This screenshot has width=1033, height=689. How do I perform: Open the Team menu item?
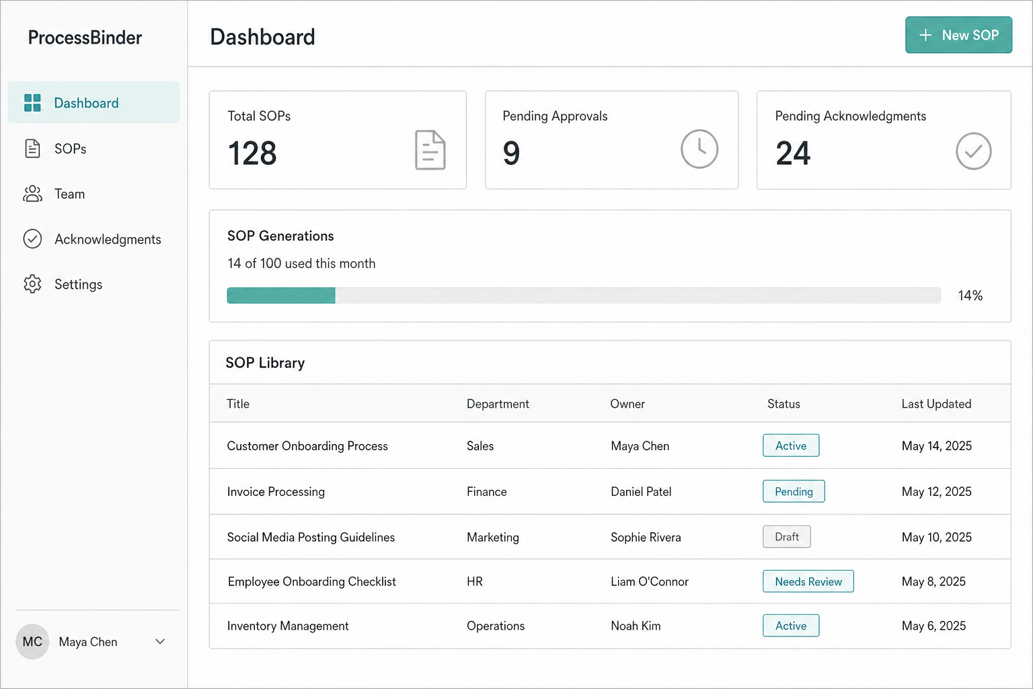[93, 194]
